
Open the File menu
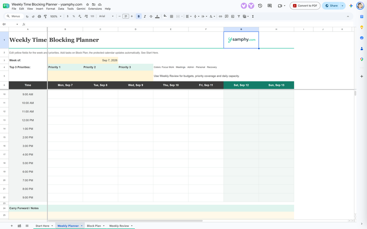coord(14,9)
